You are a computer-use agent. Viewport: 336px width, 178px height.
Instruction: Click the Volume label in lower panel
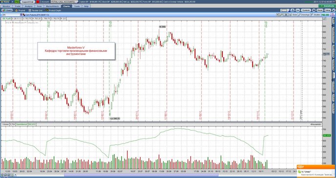pos(5,124)
